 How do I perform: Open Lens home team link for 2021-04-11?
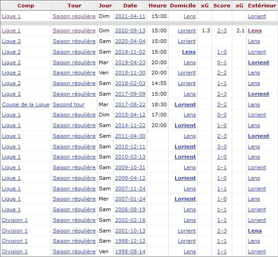coord(190,16)
